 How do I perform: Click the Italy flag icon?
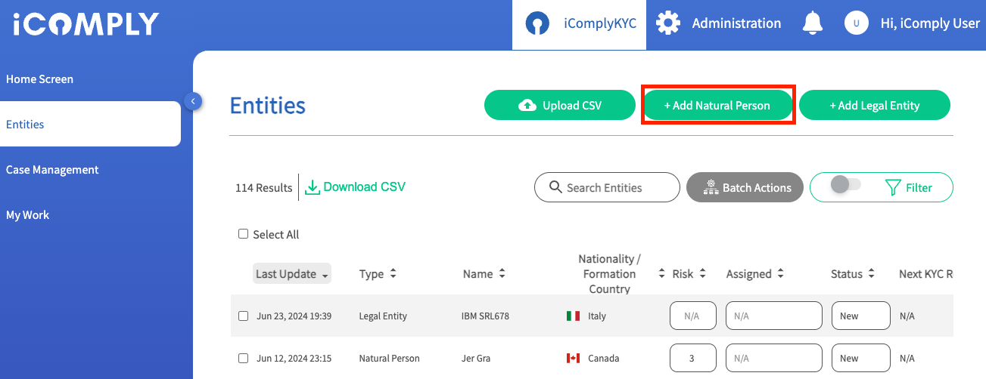click(574, 316)
